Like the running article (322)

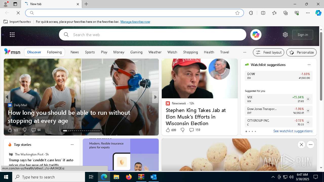coord(13,130)
